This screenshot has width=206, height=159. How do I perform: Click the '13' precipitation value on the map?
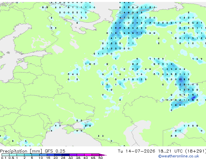180,79
